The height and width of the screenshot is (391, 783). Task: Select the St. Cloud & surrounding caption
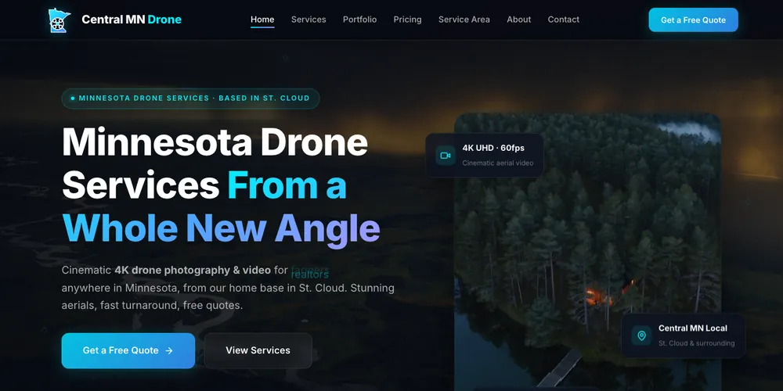(696, 343)
